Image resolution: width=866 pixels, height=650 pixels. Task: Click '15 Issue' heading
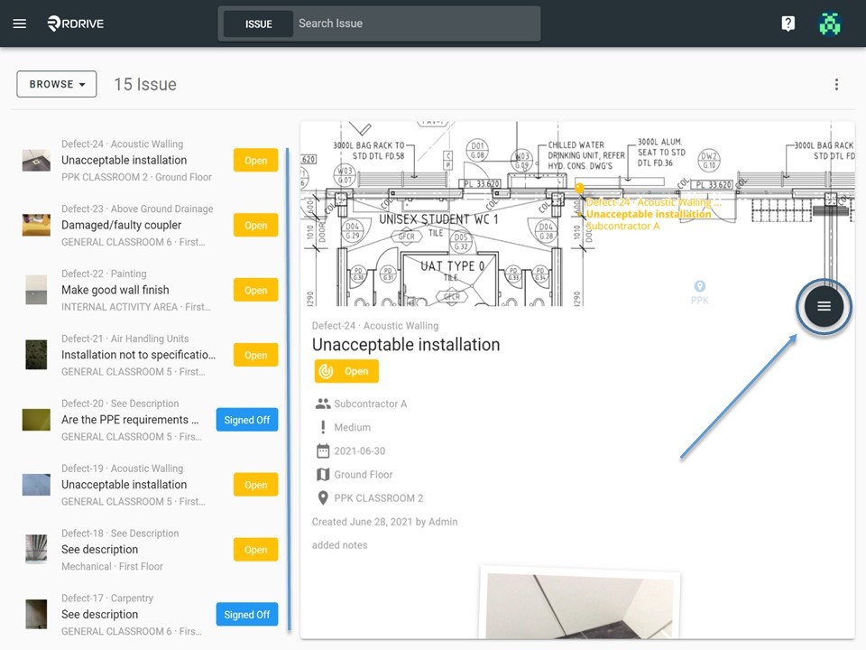click(x=144, y=84)
